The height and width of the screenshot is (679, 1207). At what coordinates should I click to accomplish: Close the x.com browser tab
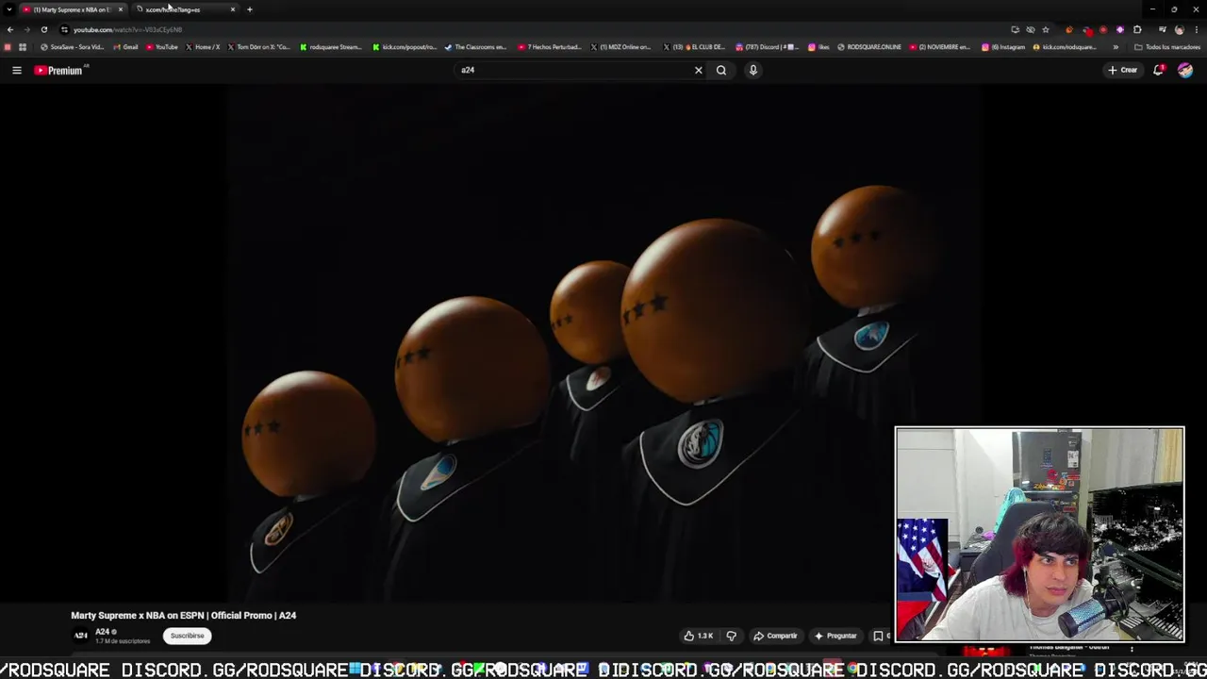(x=233, y=9)
